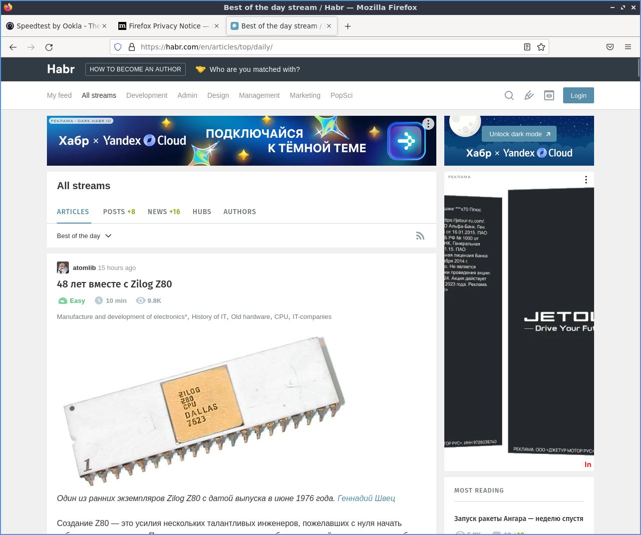Viewport: 641px width, 535px height.
Task: Open the Admin stream
Action: pyautogui.click(x=187, y=95)
